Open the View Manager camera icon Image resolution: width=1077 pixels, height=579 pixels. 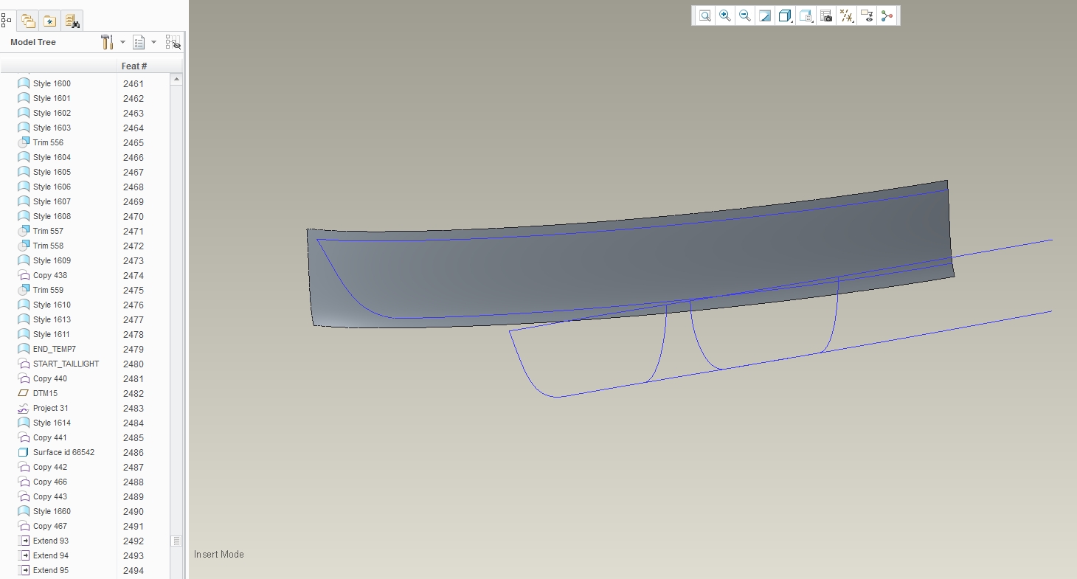tap(826, 16)
